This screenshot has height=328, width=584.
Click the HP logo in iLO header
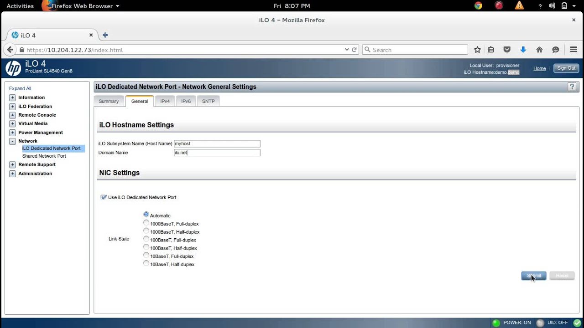[x=13, y=68]
